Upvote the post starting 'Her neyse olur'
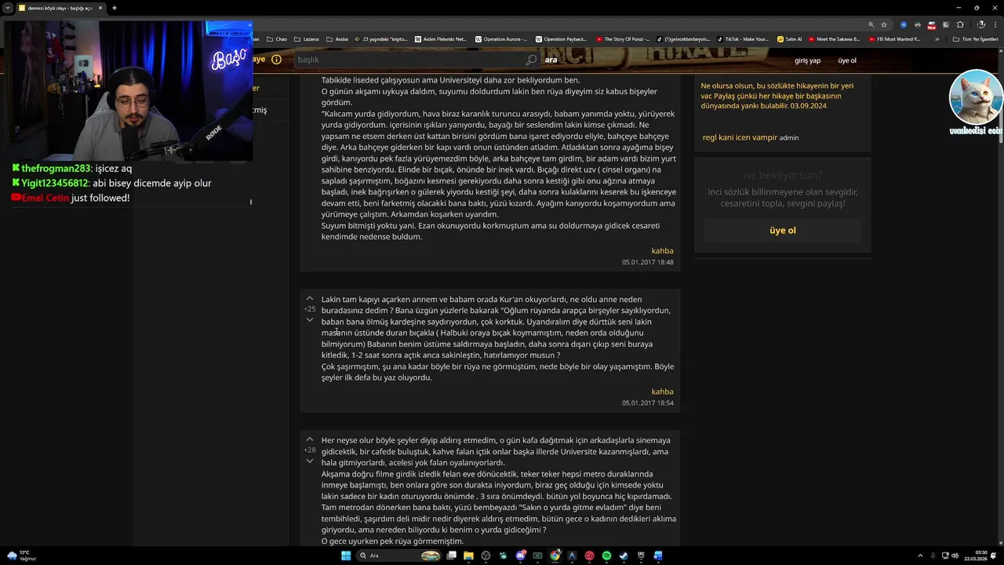The image size is (1004, 565). (x=310, y=439)
